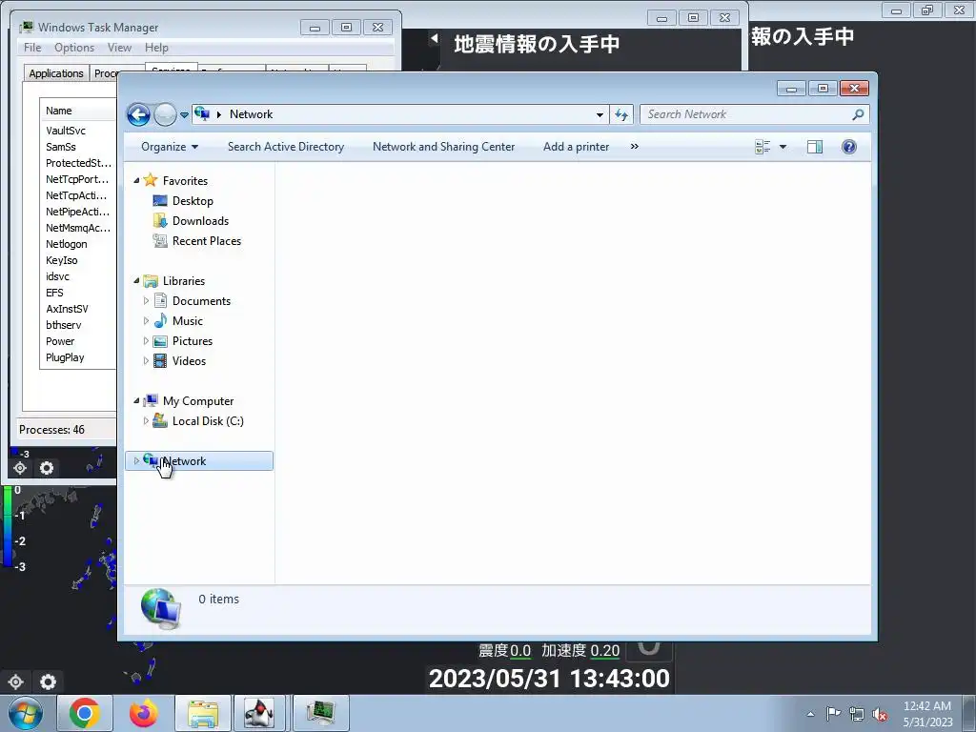Expand the Pictures library
Image resolution: width=976 pixels, height=732 pixels.
coord(146,341)
